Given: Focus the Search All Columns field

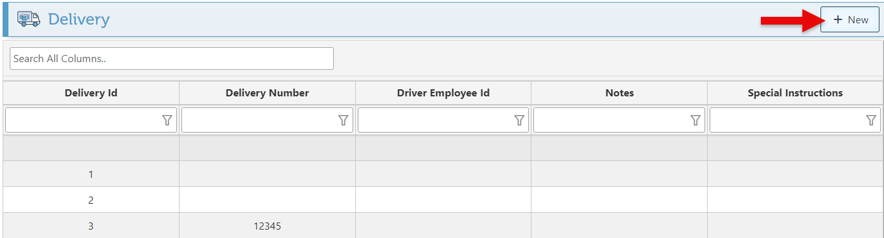Looking at the screenshot, I should tap(172, 58).
